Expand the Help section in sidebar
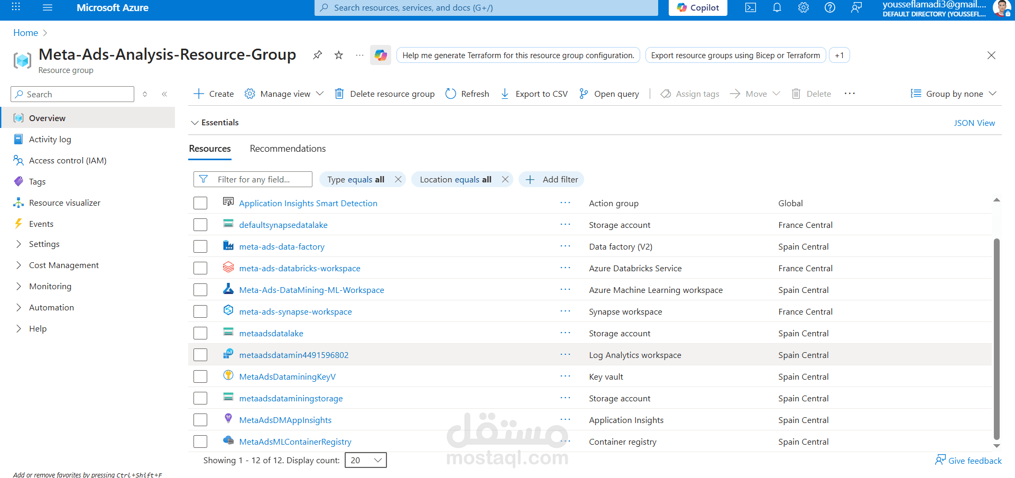The width and height of the screenshot is (1015, 478). (19, 328)
